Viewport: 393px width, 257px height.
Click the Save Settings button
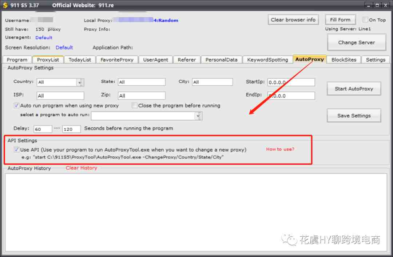[354, 116]
